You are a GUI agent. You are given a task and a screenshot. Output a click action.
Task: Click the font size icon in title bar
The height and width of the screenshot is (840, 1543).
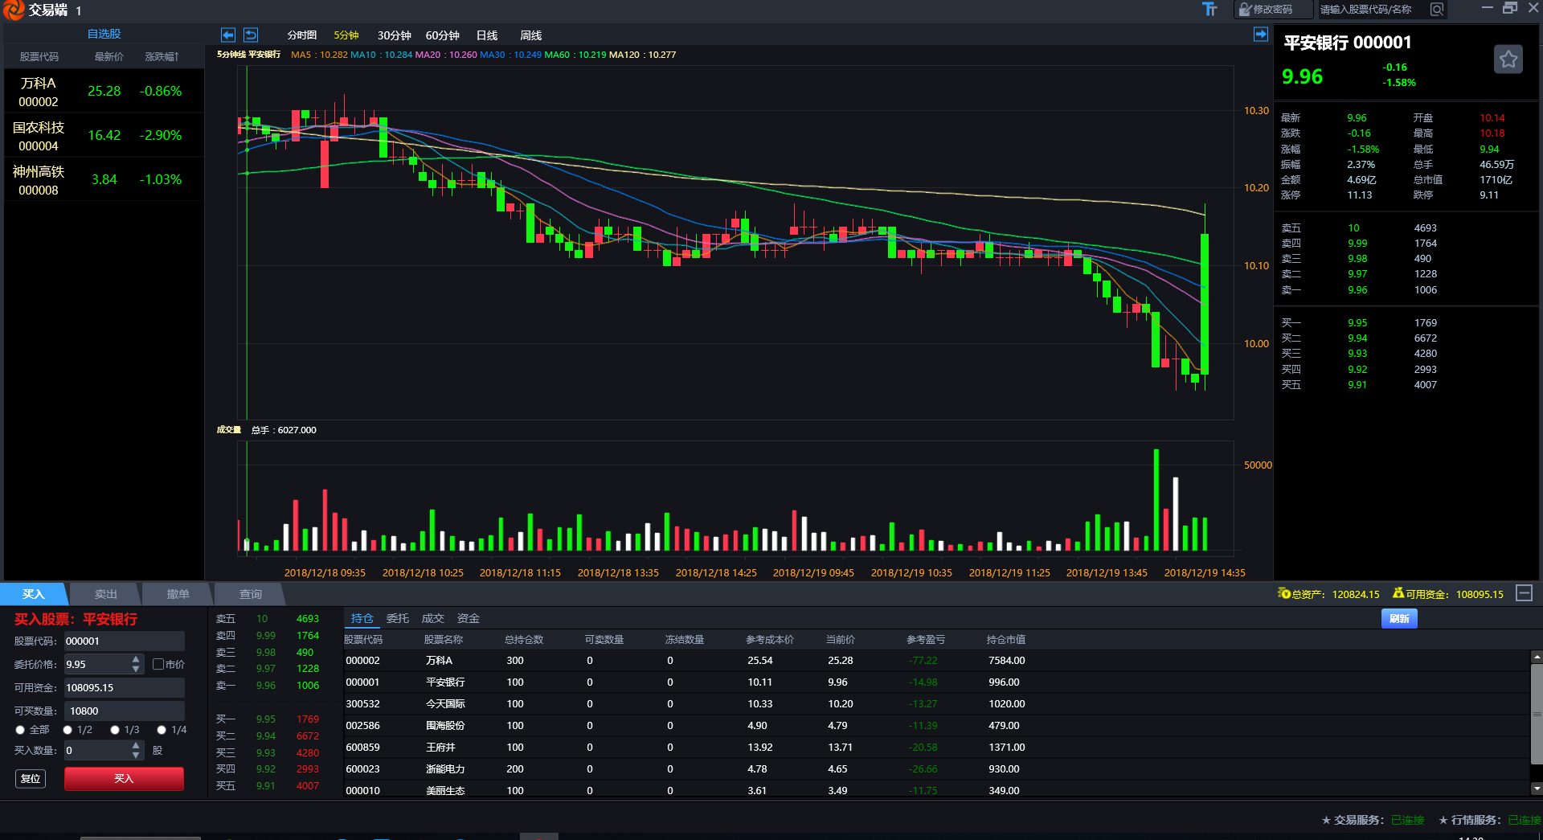[x=1209, y=10]
